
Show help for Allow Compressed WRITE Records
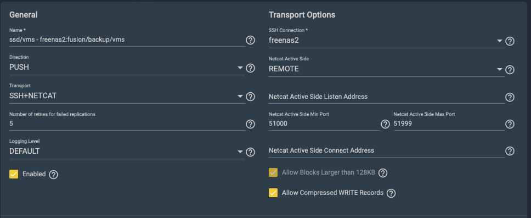(391, 193)
